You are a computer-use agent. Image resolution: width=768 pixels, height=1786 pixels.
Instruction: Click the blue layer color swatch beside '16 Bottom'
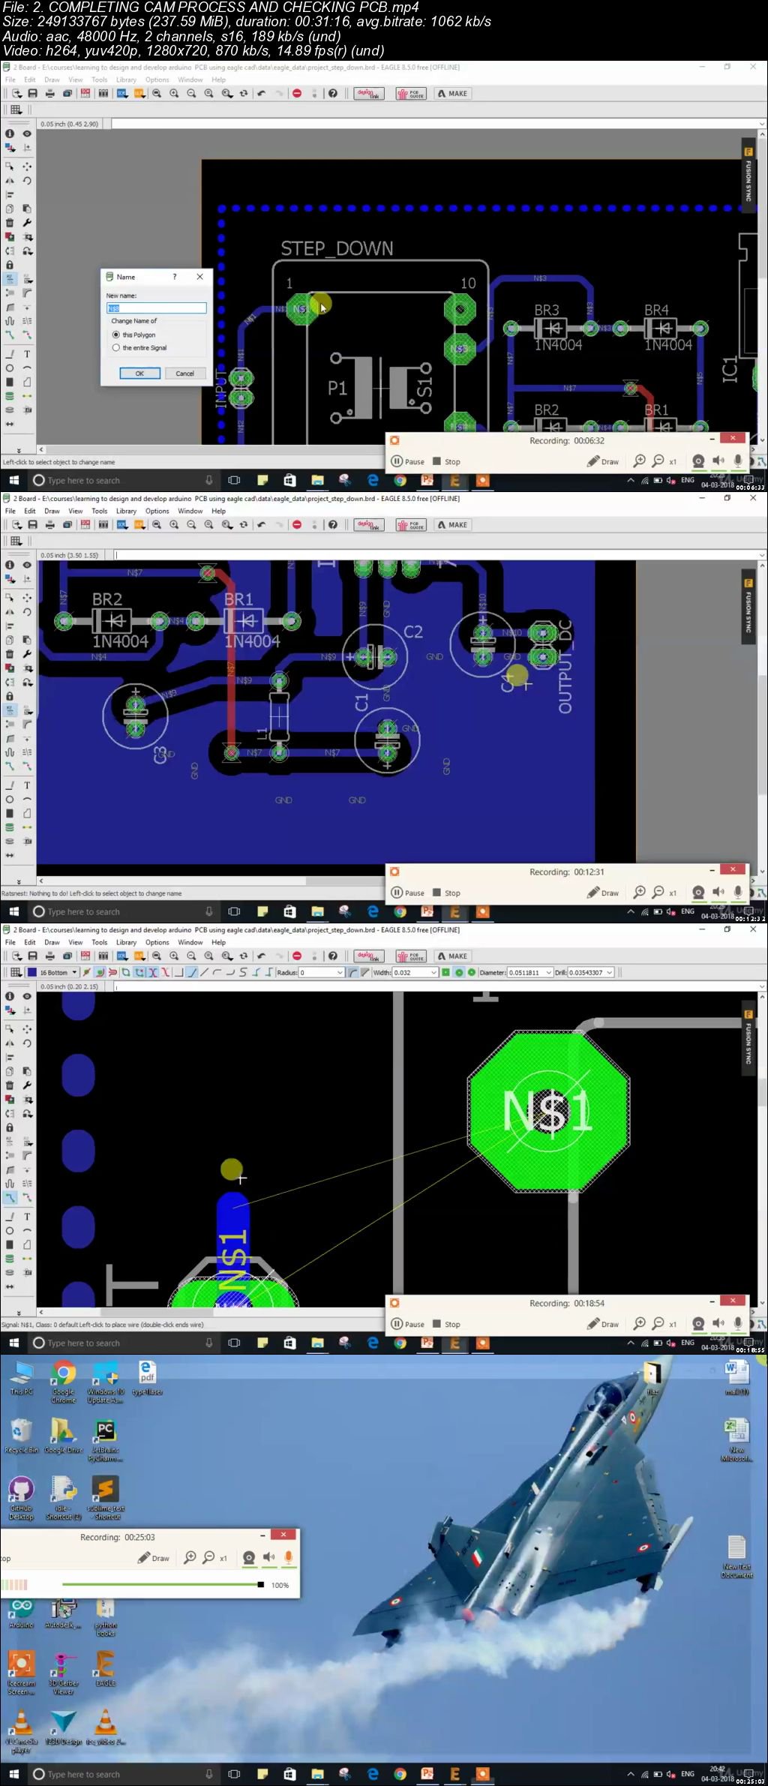(32, 972)
